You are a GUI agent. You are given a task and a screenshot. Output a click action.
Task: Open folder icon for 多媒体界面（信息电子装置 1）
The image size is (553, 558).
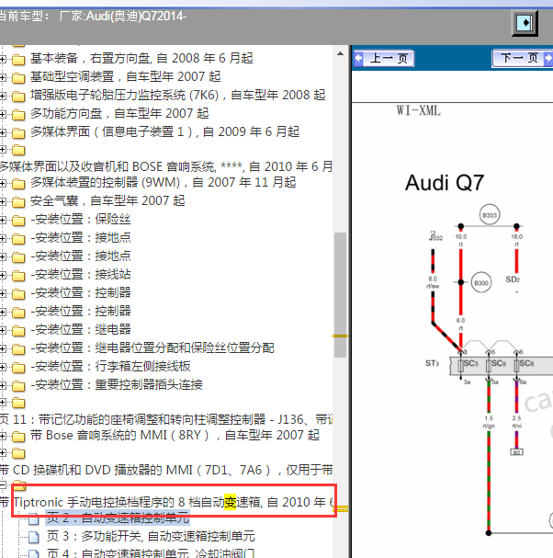18,133
